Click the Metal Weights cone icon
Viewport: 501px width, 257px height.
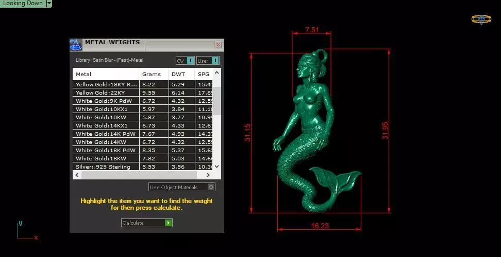[x=76, y=45]
